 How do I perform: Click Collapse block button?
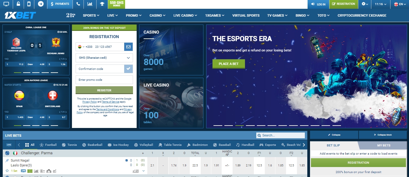(383, 135)
